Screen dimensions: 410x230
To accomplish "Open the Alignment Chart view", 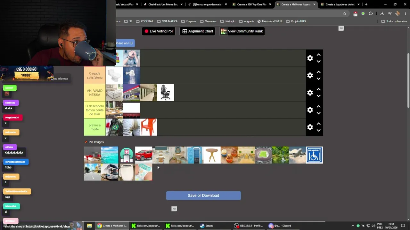I will [x=197, y=31].
